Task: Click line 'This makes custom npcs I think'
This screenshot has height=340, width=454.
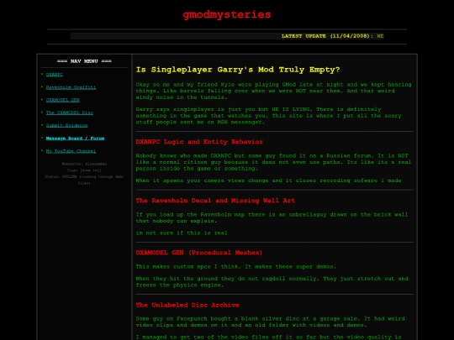Action: (x=236, y=267)
